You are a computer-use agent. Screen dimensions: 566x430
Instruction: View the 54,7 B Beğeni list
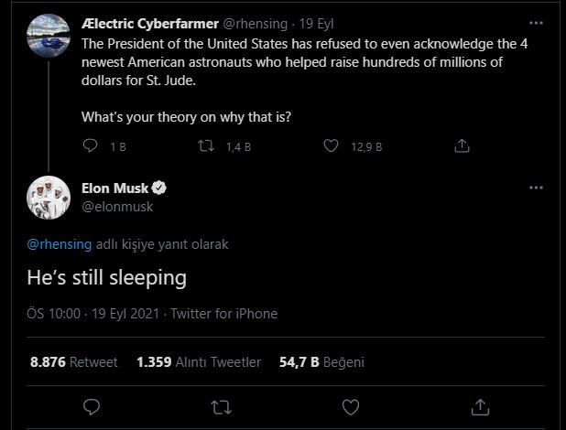[x=321, y=361]
